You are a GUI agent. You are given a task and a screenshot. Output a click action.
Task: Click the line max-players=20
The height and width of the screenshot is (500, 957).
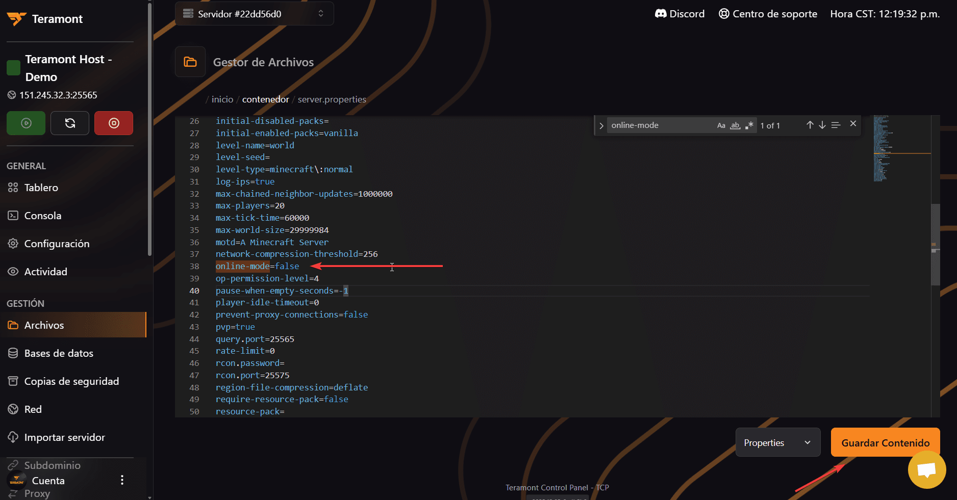(250, 205)
